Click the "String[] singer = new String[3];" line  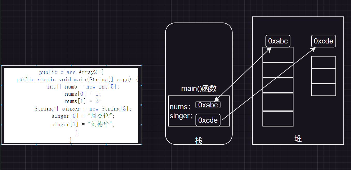pos(83,109)
